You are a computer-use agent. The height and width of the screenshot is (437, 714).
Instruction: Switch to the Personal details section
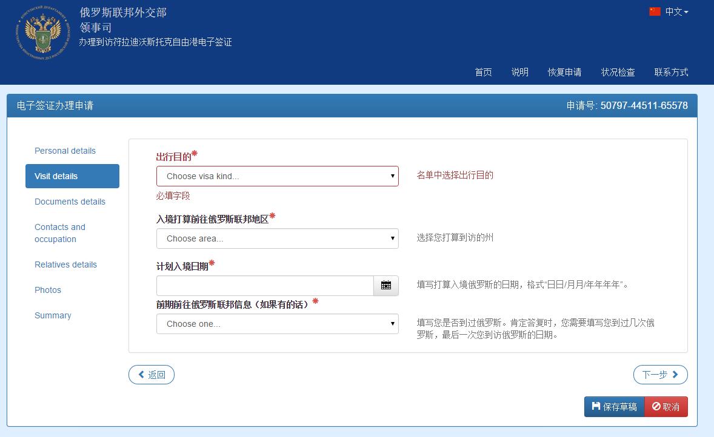(65, 151)
